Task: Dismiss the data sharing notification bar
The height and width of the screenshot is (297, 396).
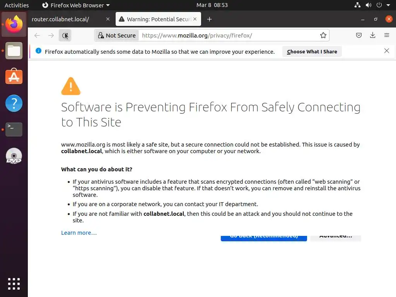Action: pyautogui.click(x=386, y=51)
